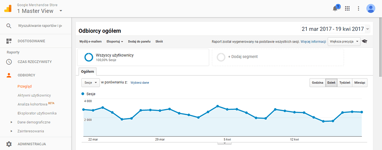Image resolution: width=382 pixels, height=150 pixels.
Task: Click the 5 kwi axis label
Action: [x=227, y=140]
